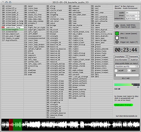The height and width of the screenshot is (132, 141).
Task: Select region 504 cool_snap
Action: [x=102, y=13]
